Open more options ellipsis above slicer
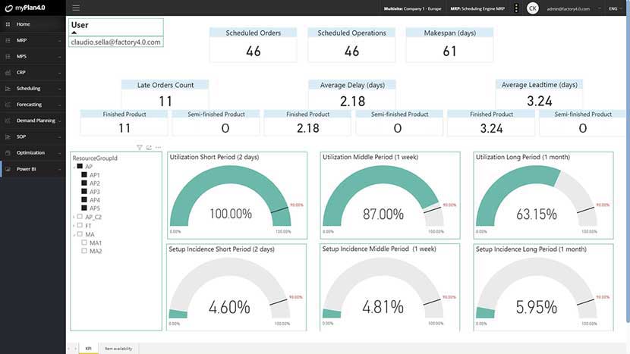630x354 pixels. pos(159,147)
